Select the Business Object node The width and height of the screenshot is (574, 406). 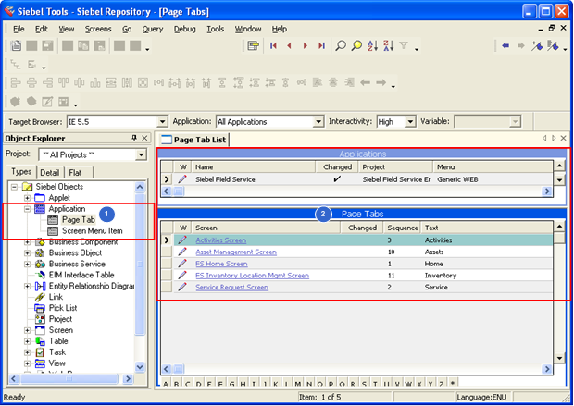point(75,253)
